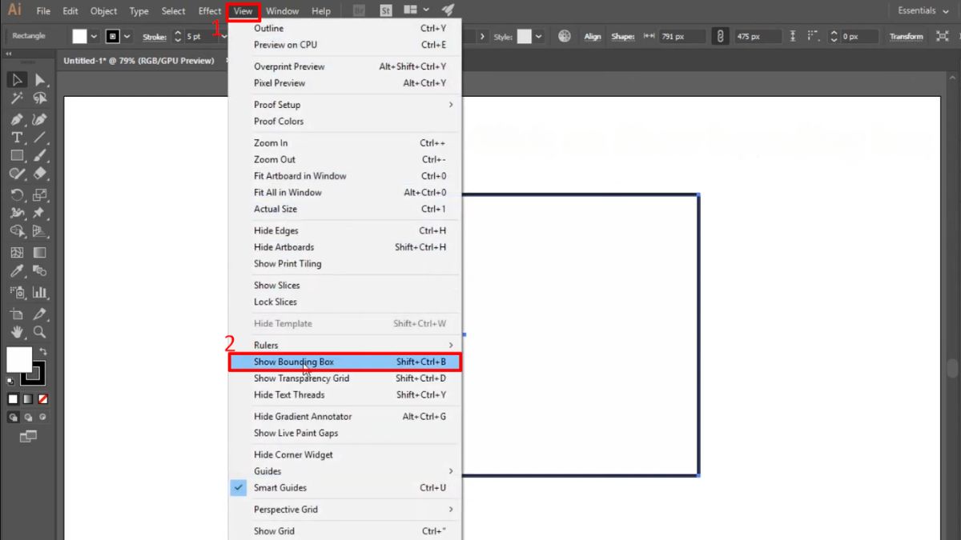Image resolution: width=961 pixels, height=540 pixels.
Task: Click the fill color box in toolbox
Action: pos(18,359)
